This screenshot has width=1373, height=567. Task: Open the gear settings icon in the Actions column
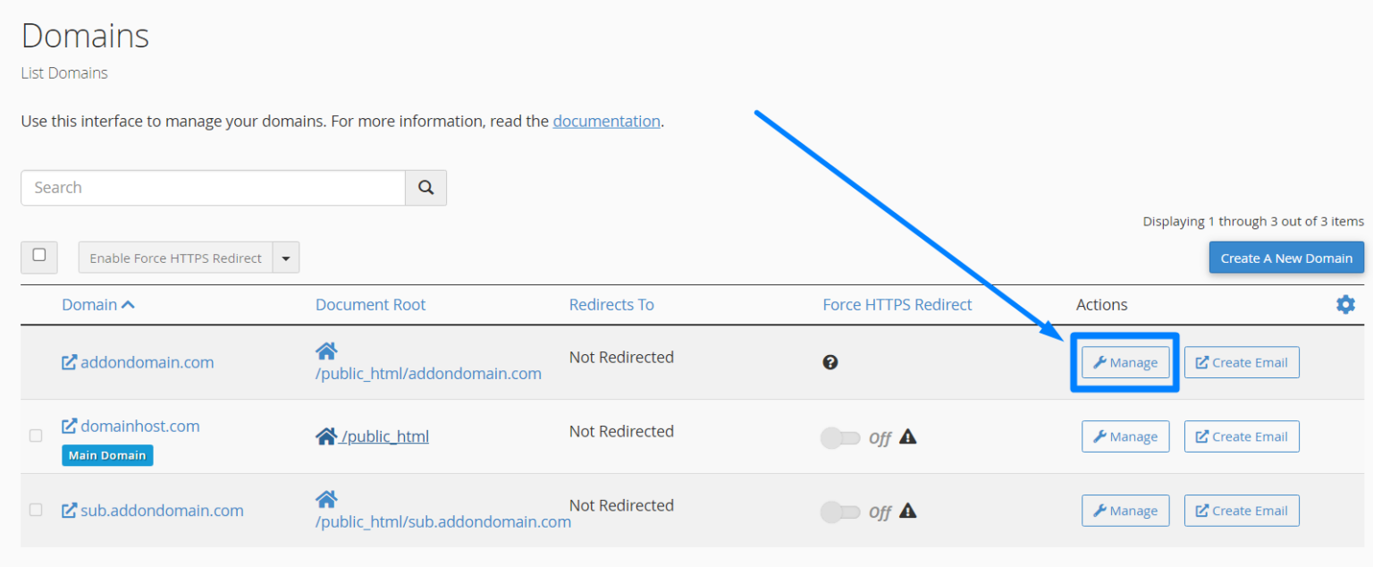point(1345,304)
